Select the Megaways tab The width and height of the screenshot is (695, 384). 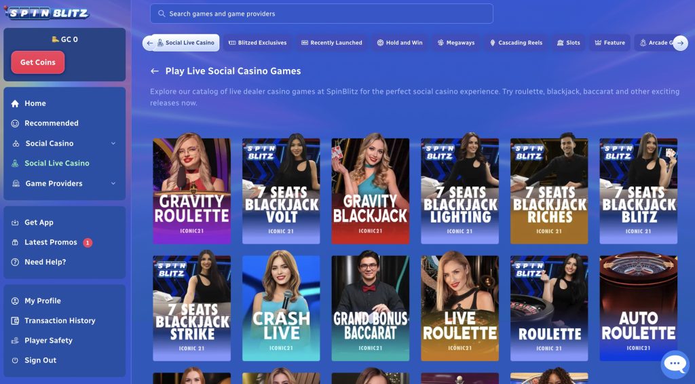pyautogui.click(x=456, y=43)
